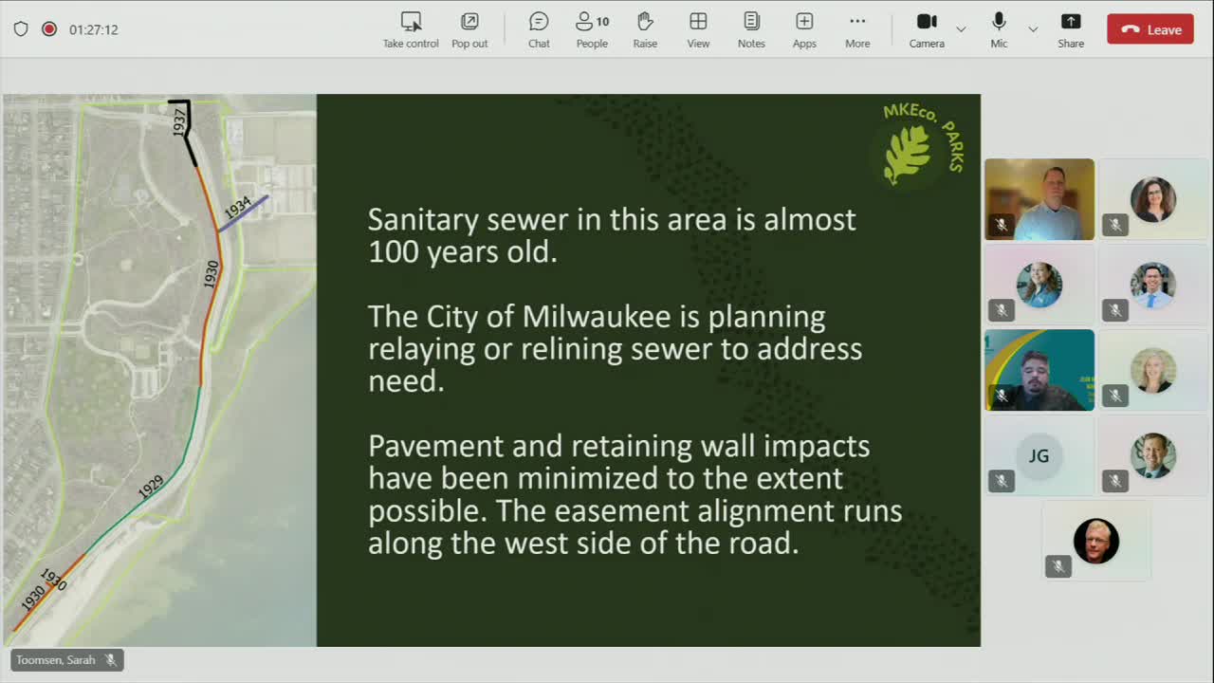
Task: Expand the microphone options dropdown arrow
Action: click(1033, 29)
